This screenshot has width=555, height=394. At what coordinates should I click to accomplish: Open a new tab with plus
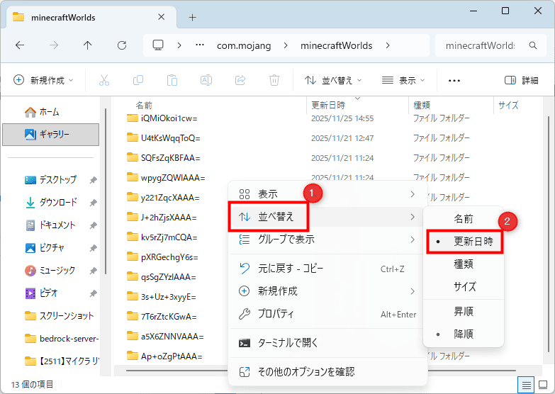(193, 17)
